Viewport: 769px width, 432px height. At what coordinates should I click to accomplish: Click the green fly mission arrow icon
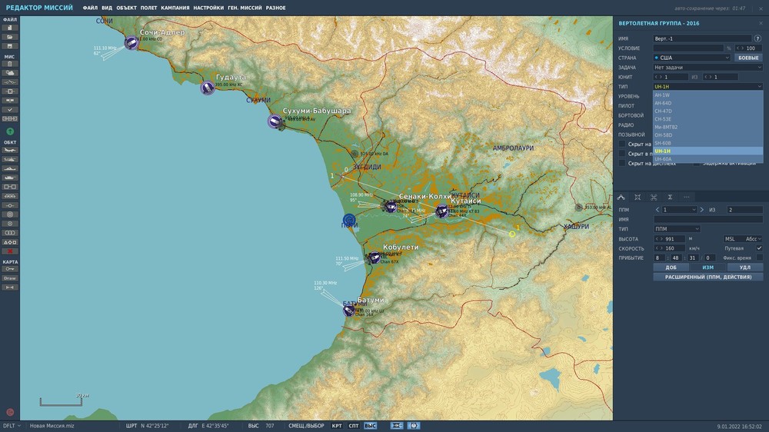pyautogui.click(x=10, y=131)
